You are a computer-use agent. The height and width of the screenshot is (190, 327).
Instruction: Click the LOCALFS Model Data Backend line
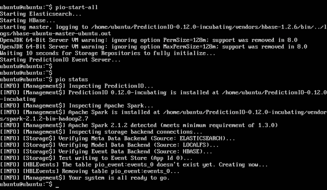point(109,145)
